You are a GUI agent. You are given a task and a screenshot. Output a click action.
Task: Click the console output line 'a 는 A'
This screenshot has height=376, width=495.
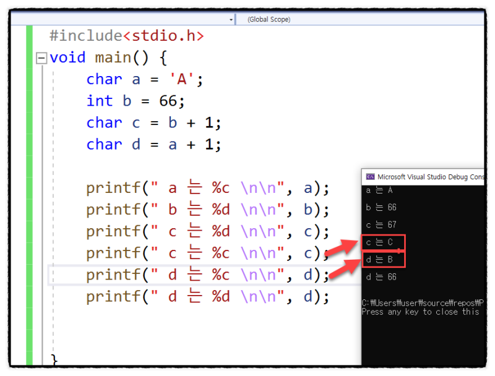click(379, 190)
